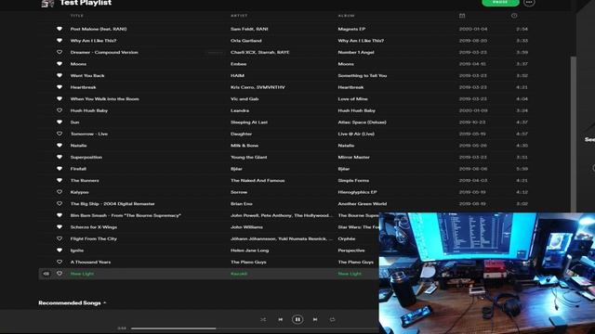595x334 pixels.
Task: Select the track title Moons
Action: [78, 64]
